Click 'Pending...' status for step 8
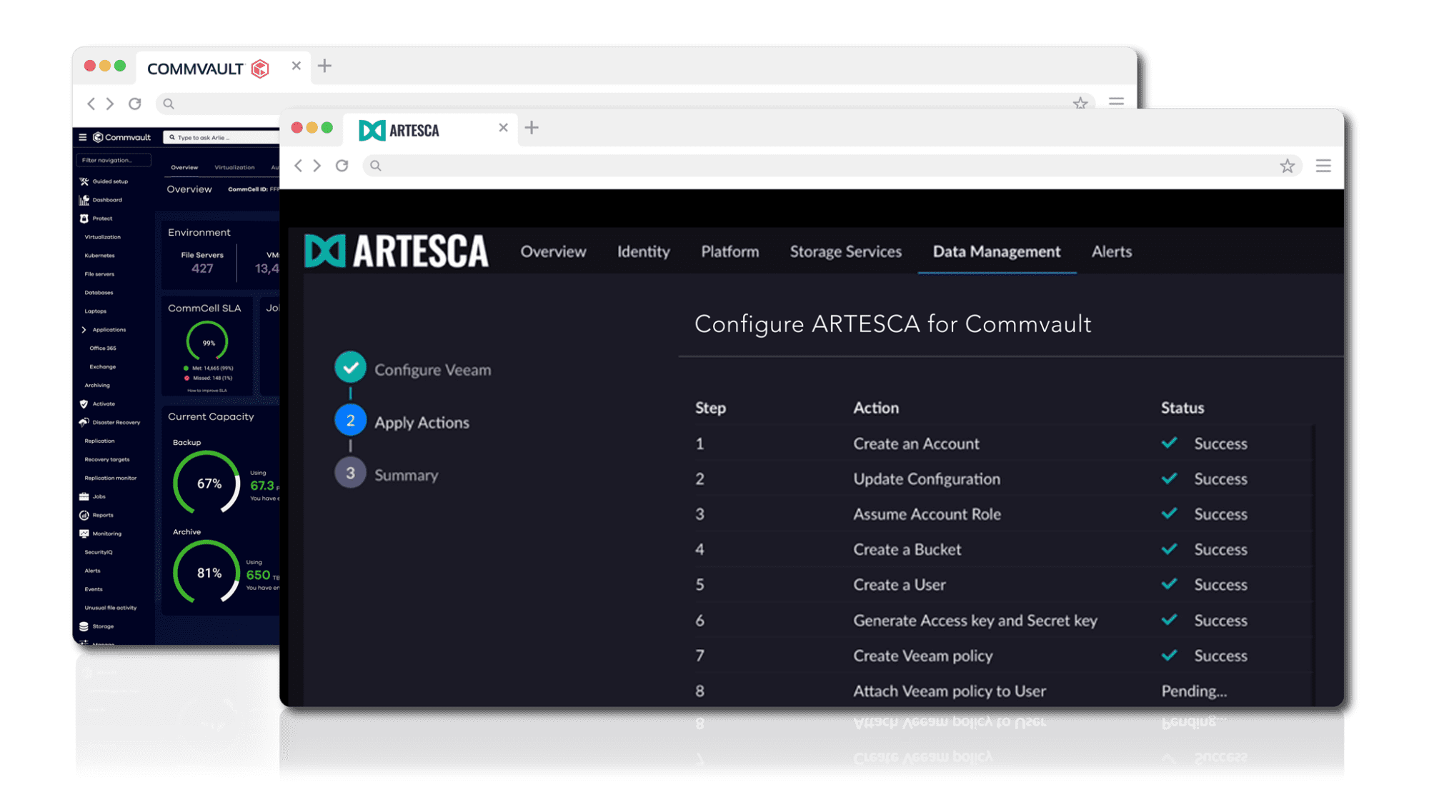 (1194, 691)
